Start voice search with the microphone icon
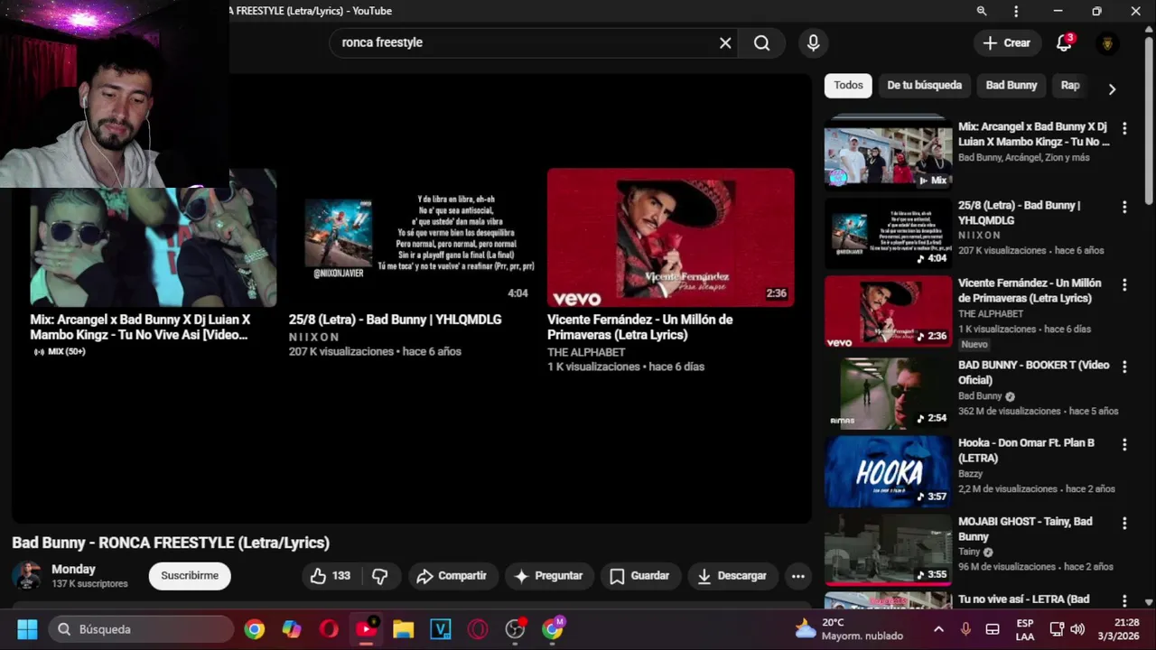The height and width of the screenshot is (650, 1156). [813, 42]
